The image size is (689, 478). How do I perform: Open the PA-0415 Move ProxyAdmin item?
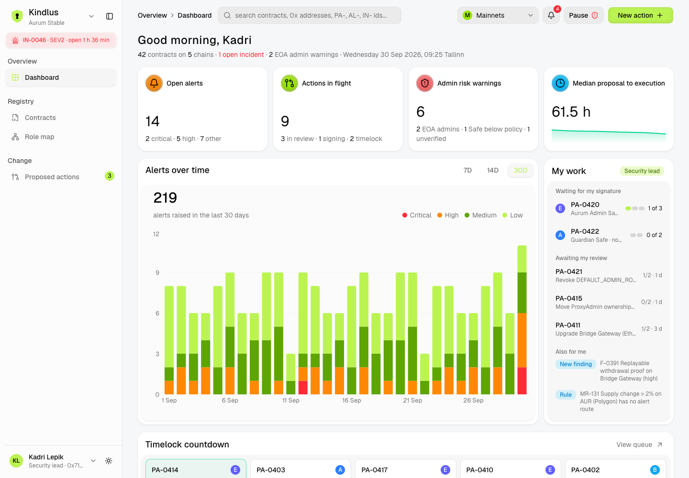click(x=609, y=302)
